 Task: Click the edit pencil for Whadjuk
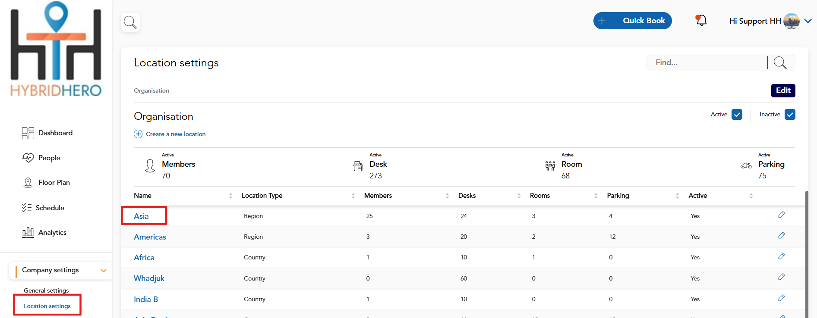point(781,277)
